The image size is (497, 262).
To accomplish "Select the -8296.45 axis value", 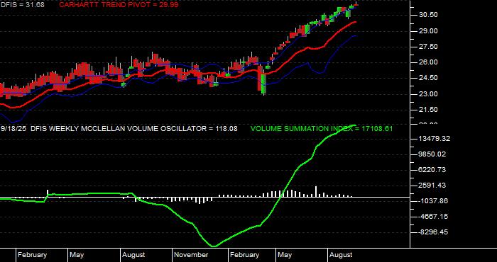I will coord(433,232).
